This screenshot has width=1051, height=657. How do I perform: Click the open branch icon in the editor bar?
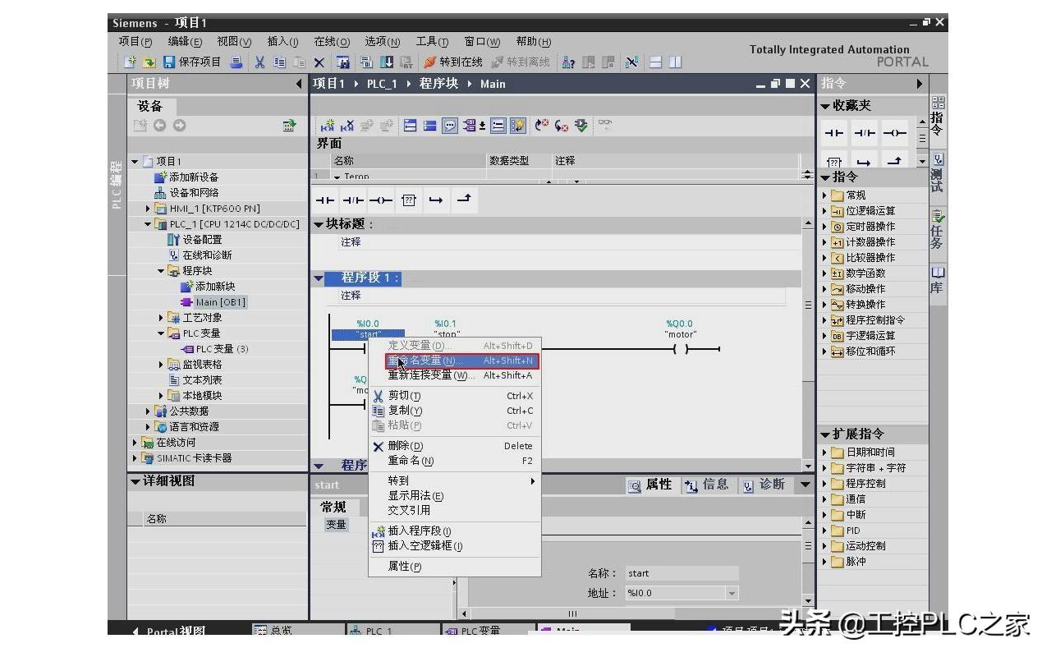click(x=437, y=200)
